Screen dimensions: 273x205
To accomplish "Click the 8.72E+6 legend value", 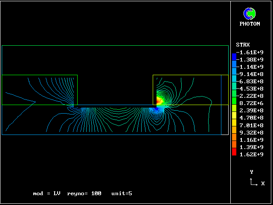I will [251, 103].
